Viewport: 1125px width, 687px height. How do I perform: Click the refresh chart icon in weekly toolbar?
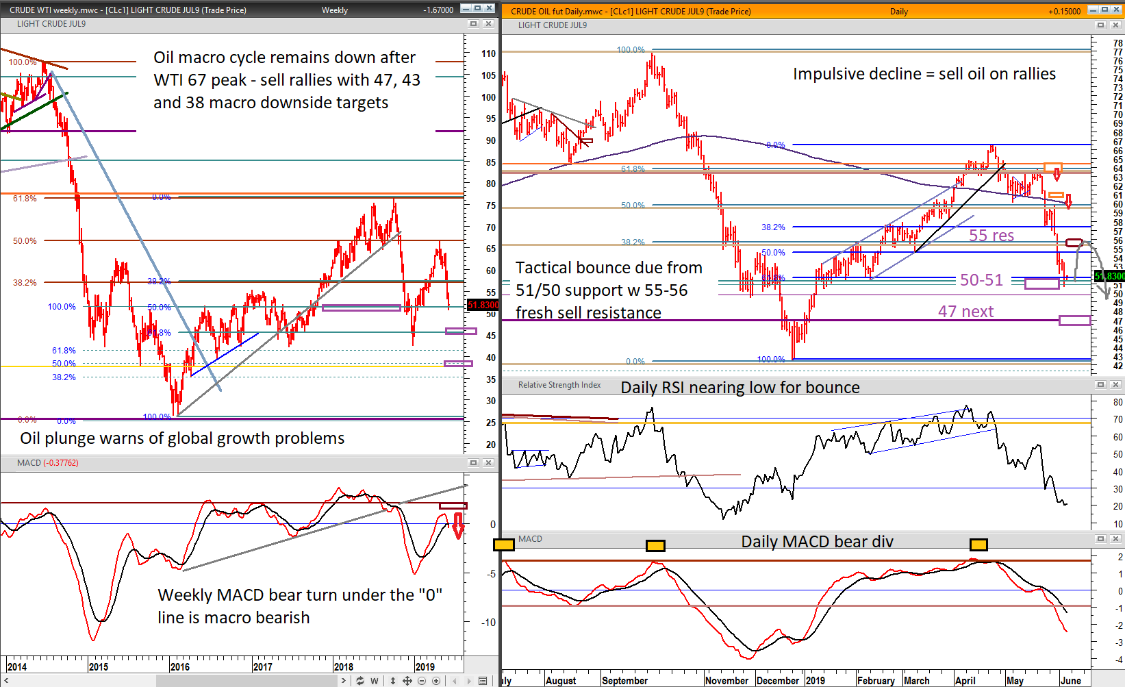point(360,681)
